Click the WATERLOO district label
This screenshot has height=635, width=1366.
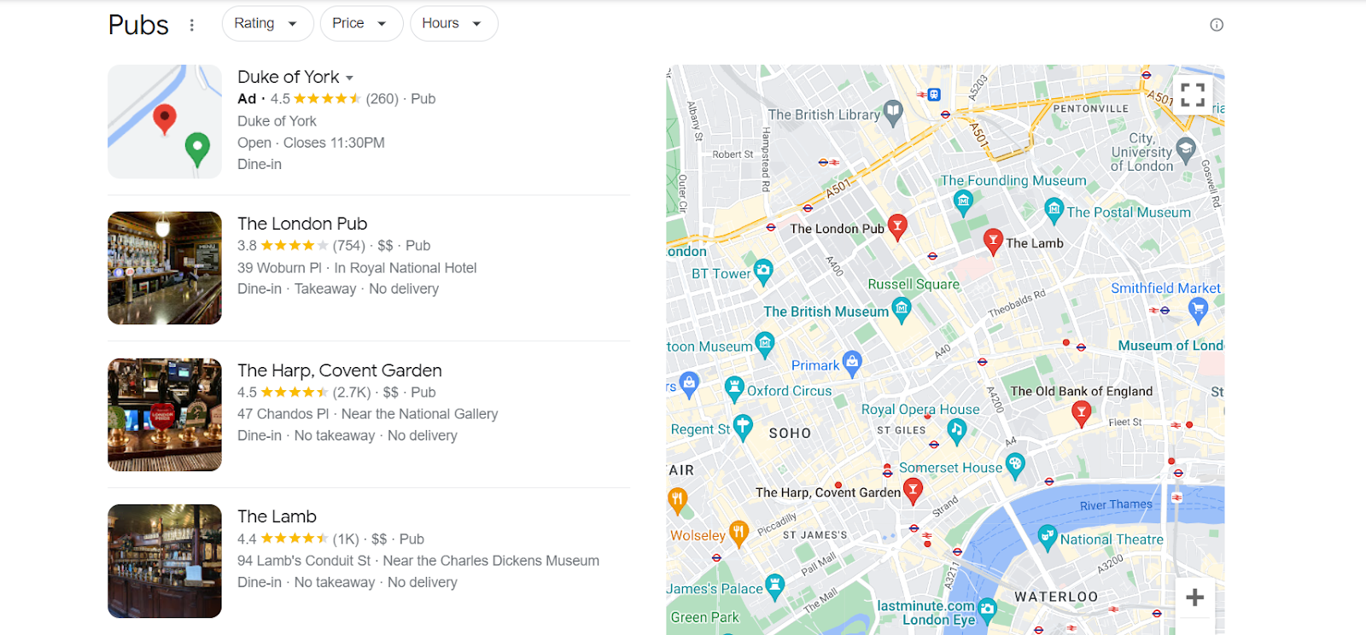pos(1056,597)
